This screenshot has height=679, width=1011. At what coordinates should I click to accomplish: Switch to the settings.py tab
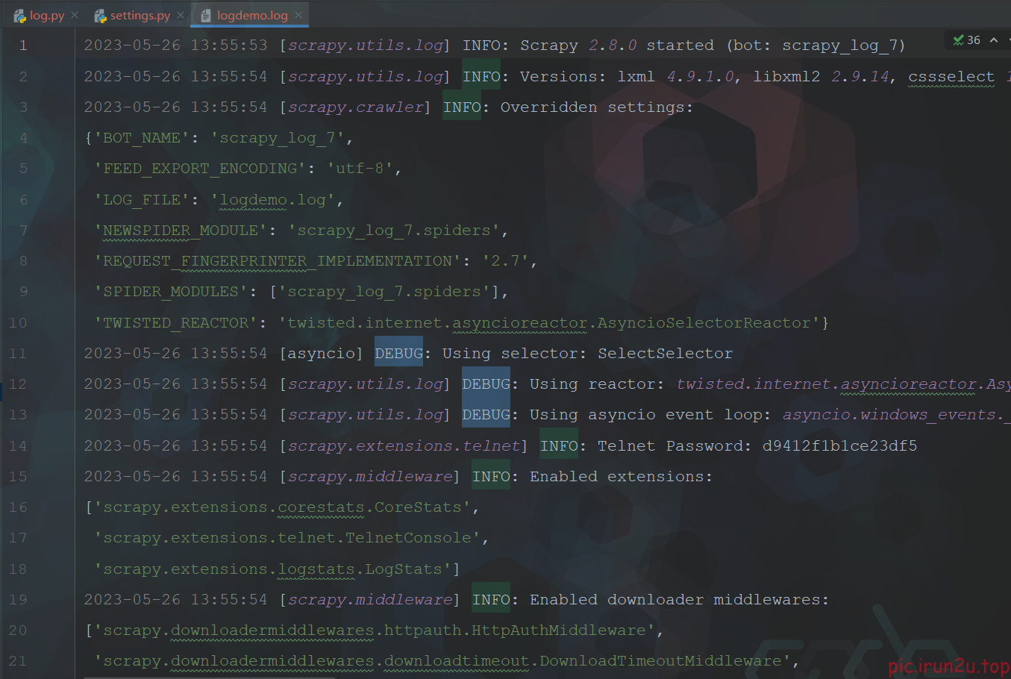140,15
